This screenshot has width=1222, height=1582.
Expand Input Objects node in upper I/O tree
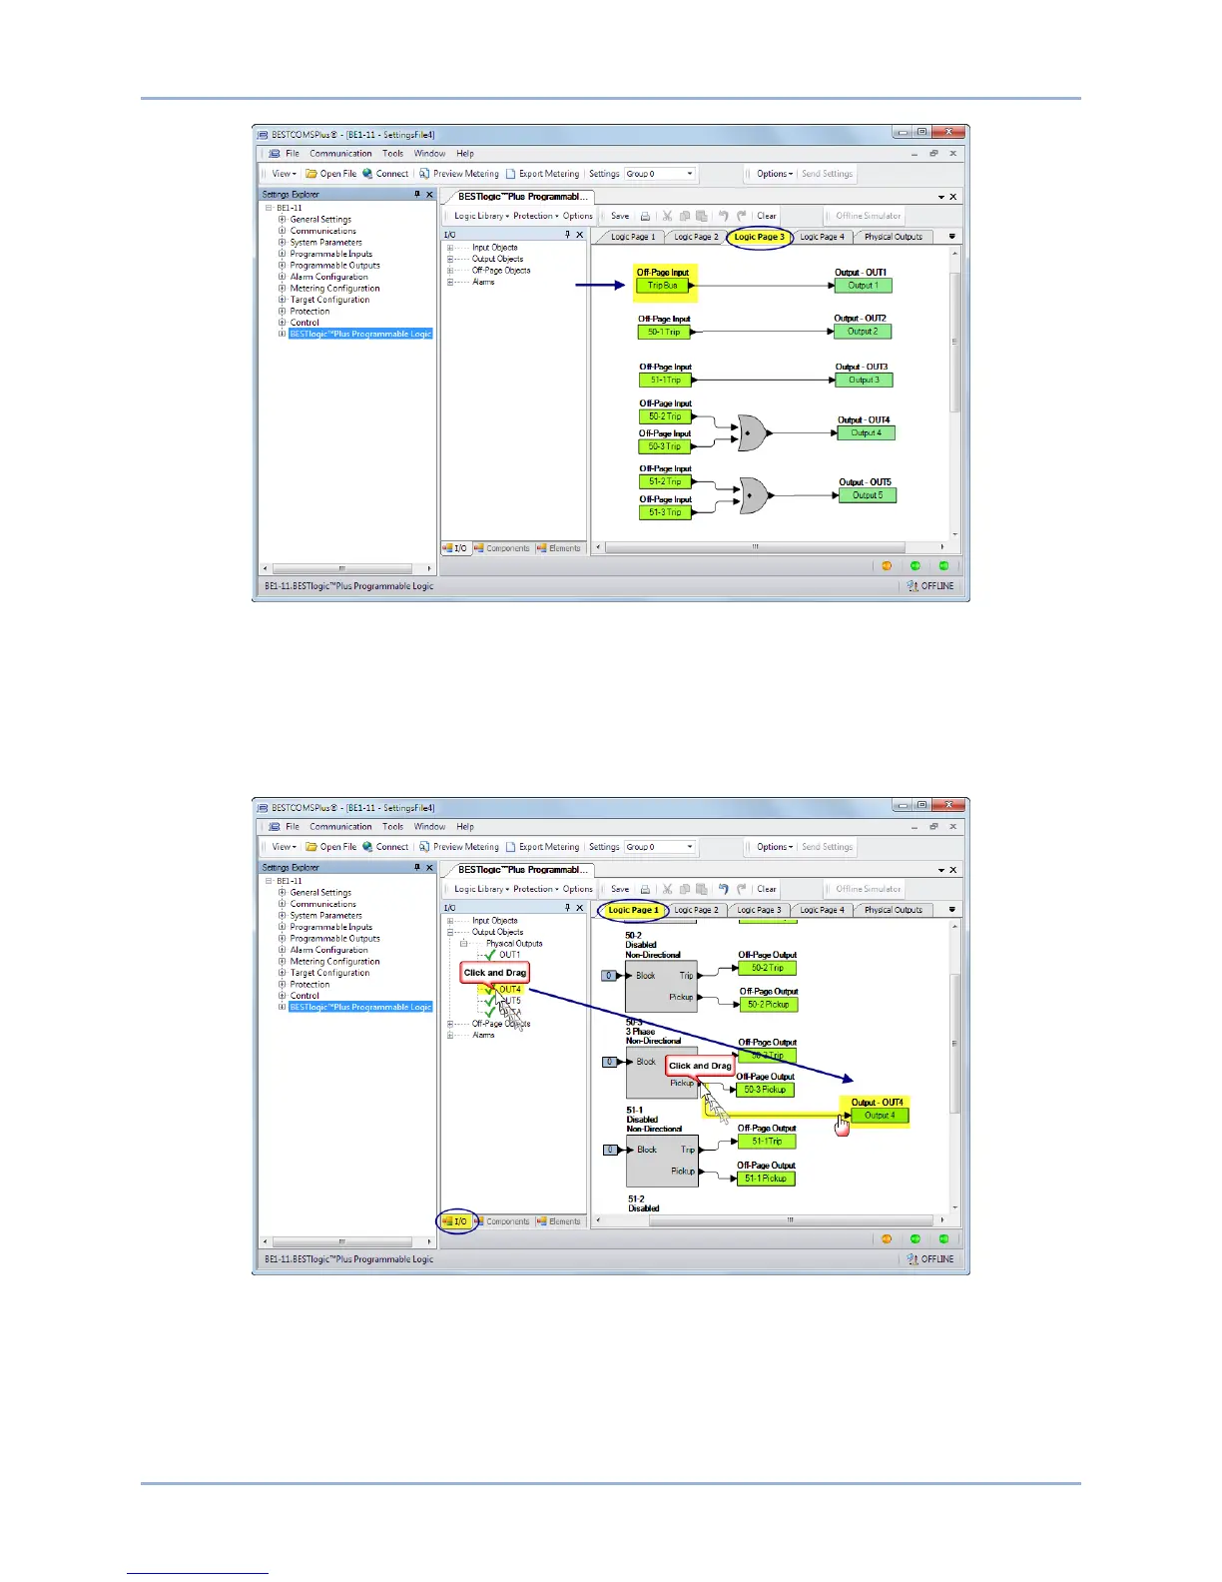450,248
